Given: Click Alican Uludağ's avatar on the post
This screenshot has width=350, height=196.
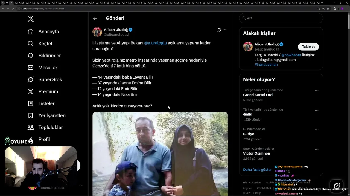Looking at the screenshot, I should click(97, 32).
